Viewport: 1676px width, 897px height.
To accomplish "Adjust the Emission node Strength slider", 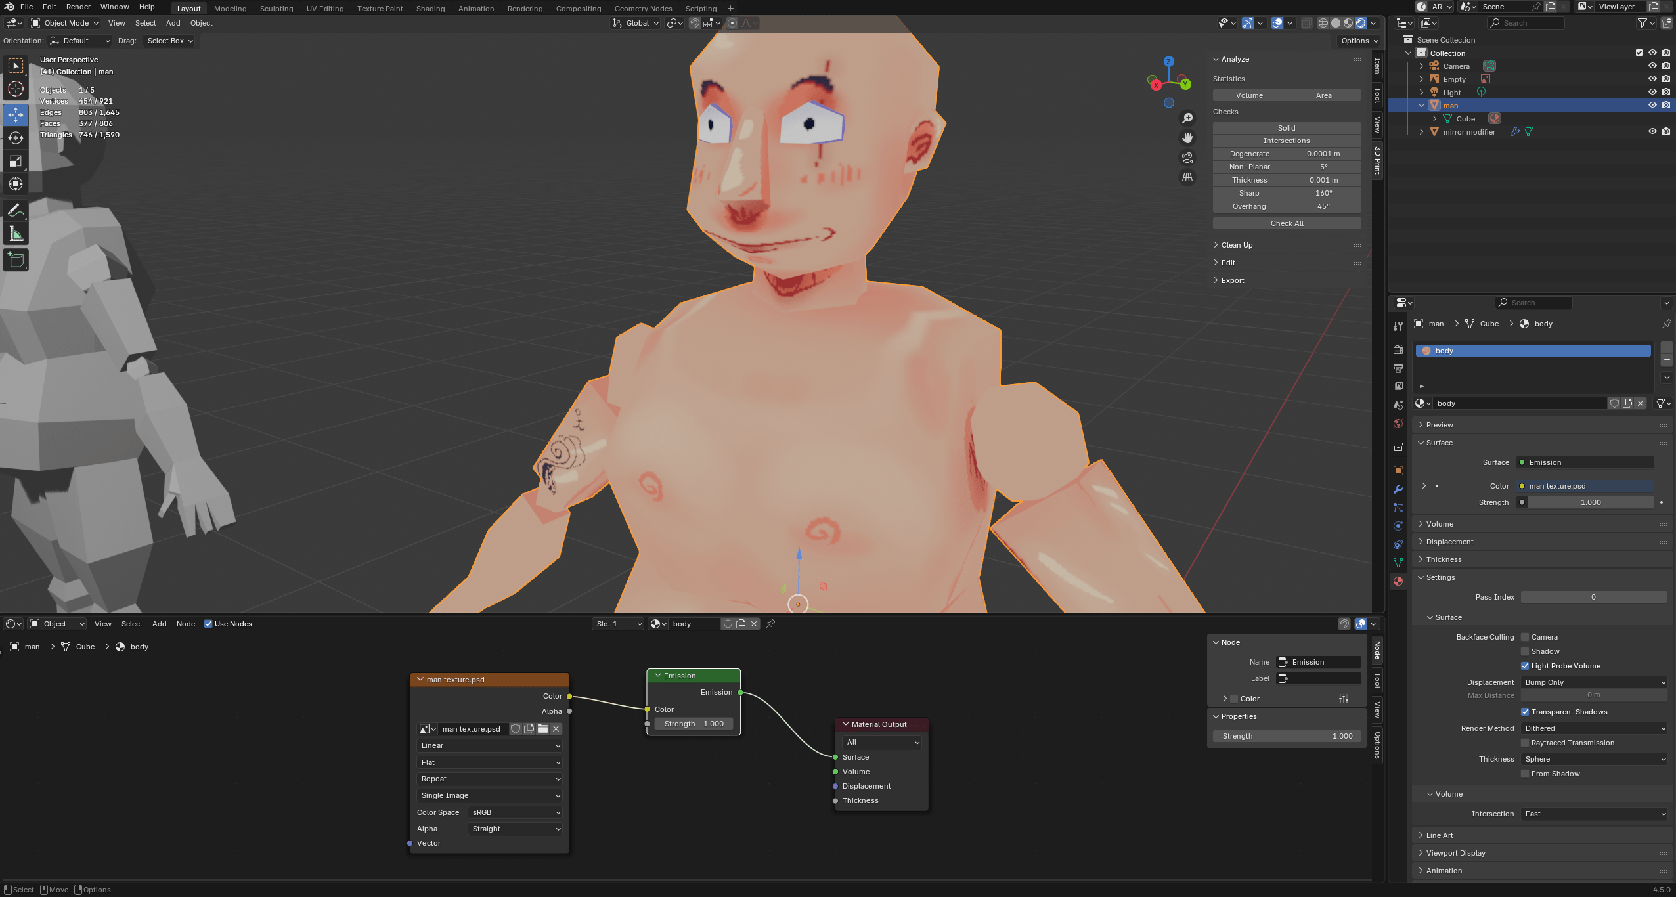I will [694, 724].
